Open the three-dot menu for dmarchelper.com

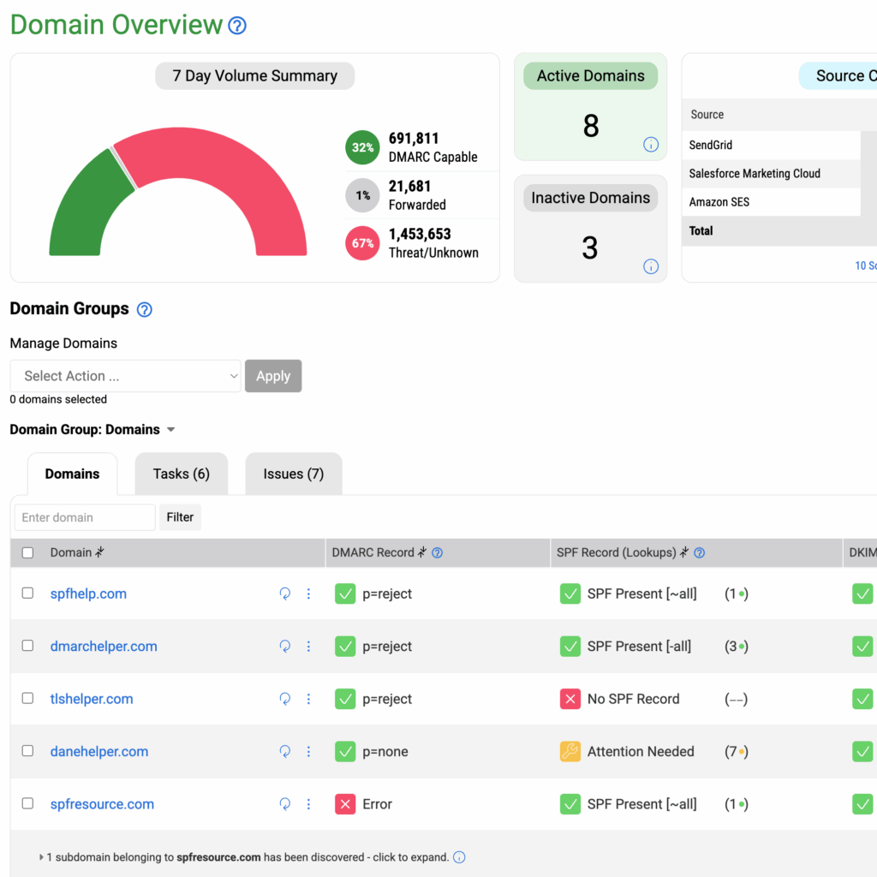(308, 646)
